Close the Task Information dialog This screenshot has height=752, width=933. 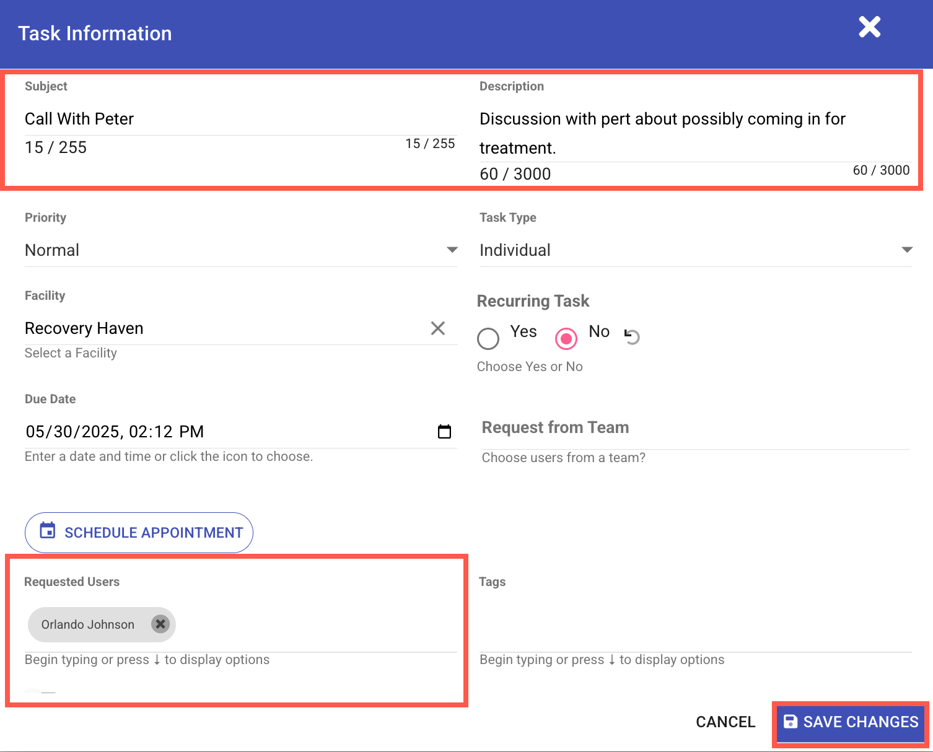pyautogui.click(x=869, y=27)
